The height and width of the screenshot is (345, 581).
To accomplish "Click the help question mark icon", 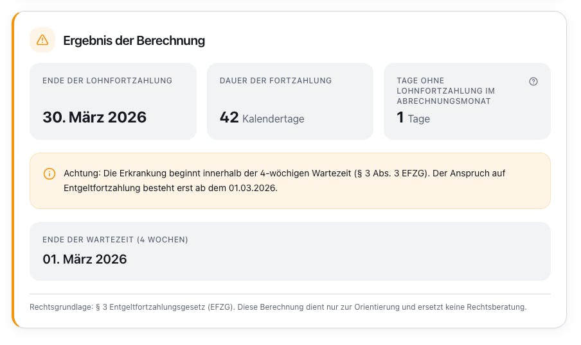I will click(x=533, y=81).
